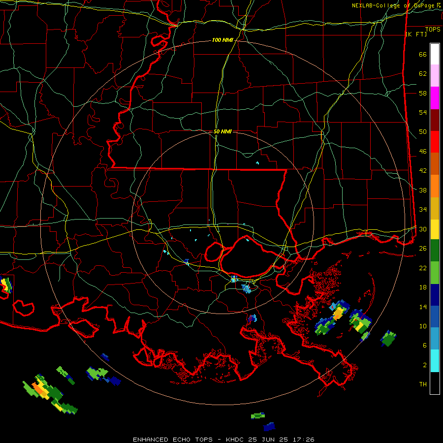This screenshot has width=443, height=443.
Task: Click the '[K FT]' units label
Action: [416, 34]
